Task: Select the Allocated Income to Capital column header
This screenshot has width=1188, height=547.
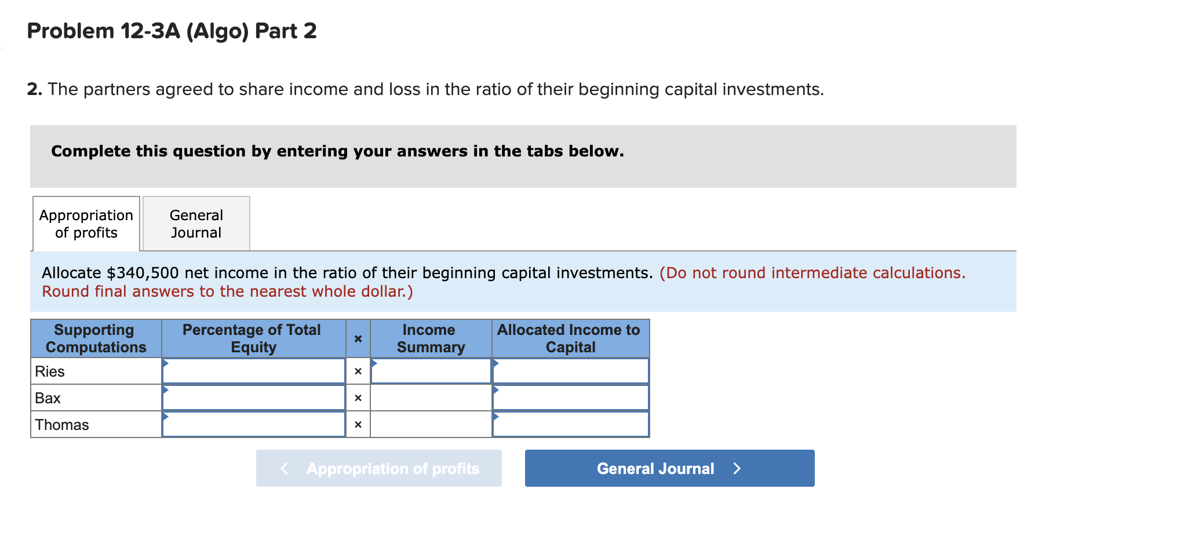Action: 569,338
